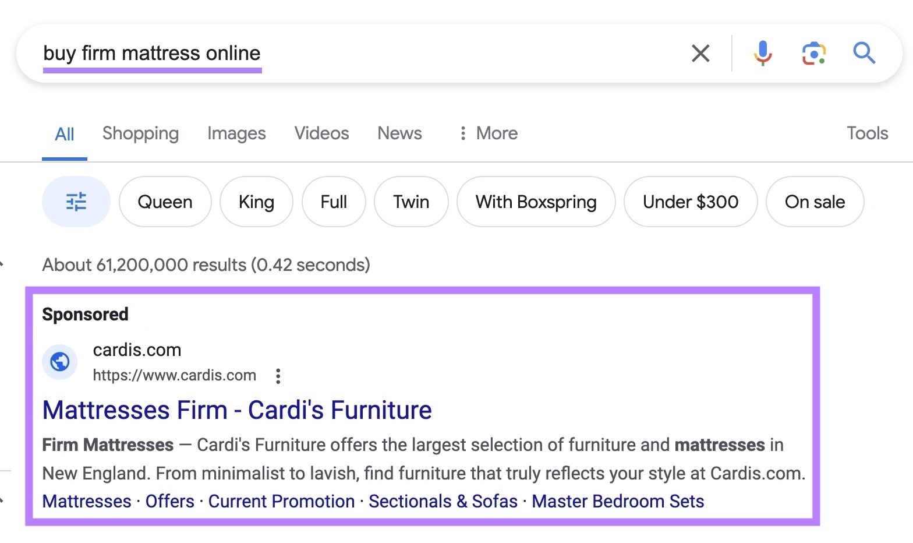This screenshot has width=913, height=543.
Task: Start voice search with the microphone icon
Action: [x=763, y=53]
